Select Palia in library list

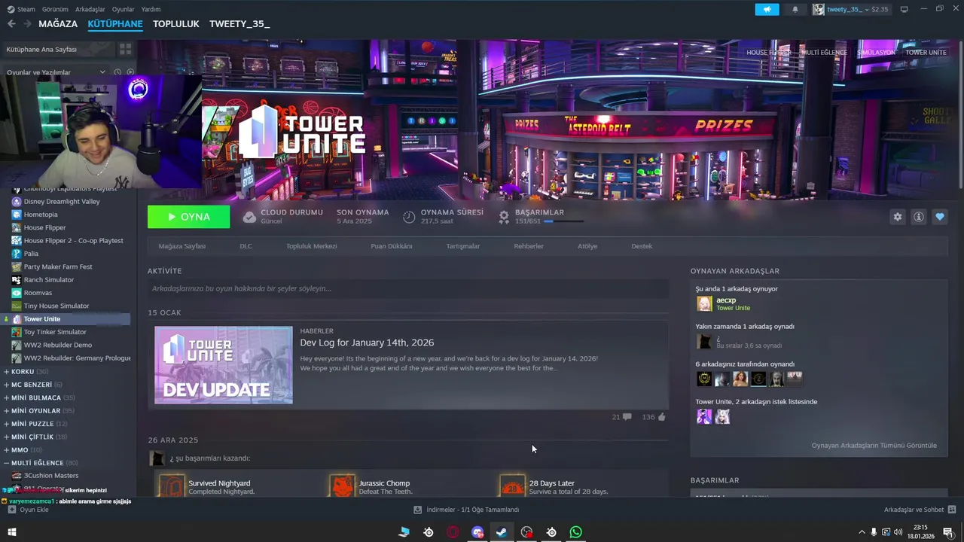coord(31,254)
